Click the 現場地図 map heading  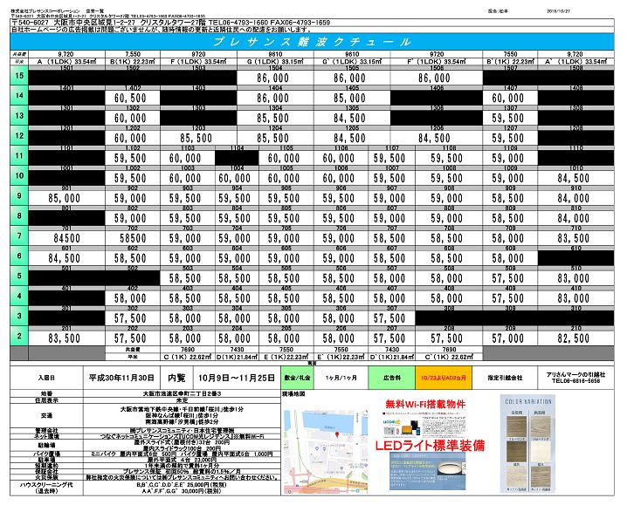tap(293, 394)
